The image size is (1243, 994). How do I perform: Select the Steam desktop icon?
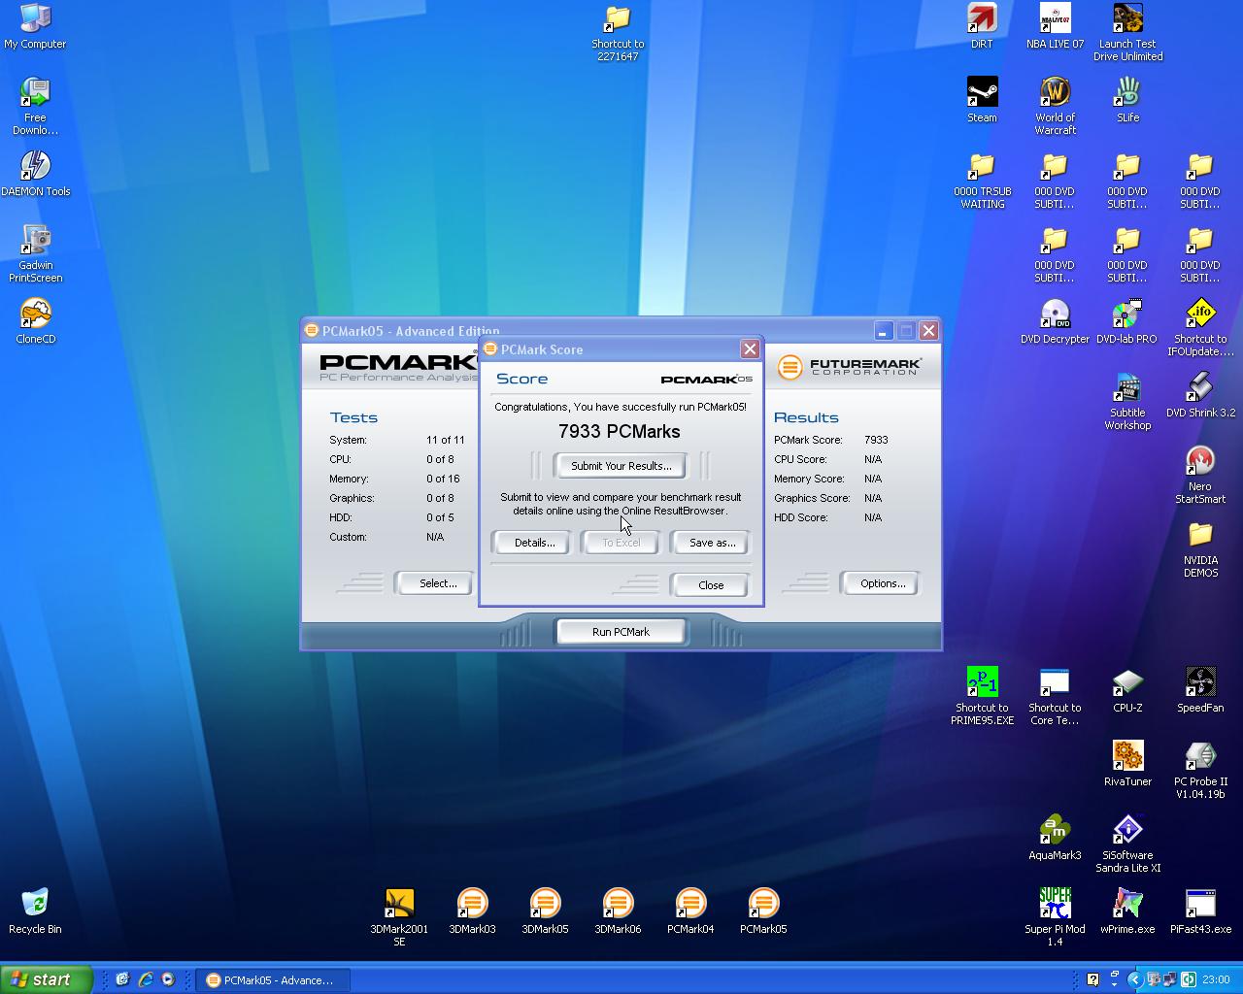[x=982, y=100]
